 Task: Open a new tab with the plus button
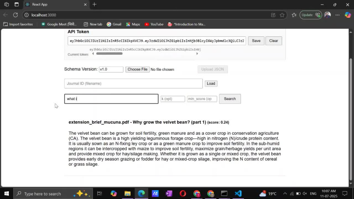95,4
